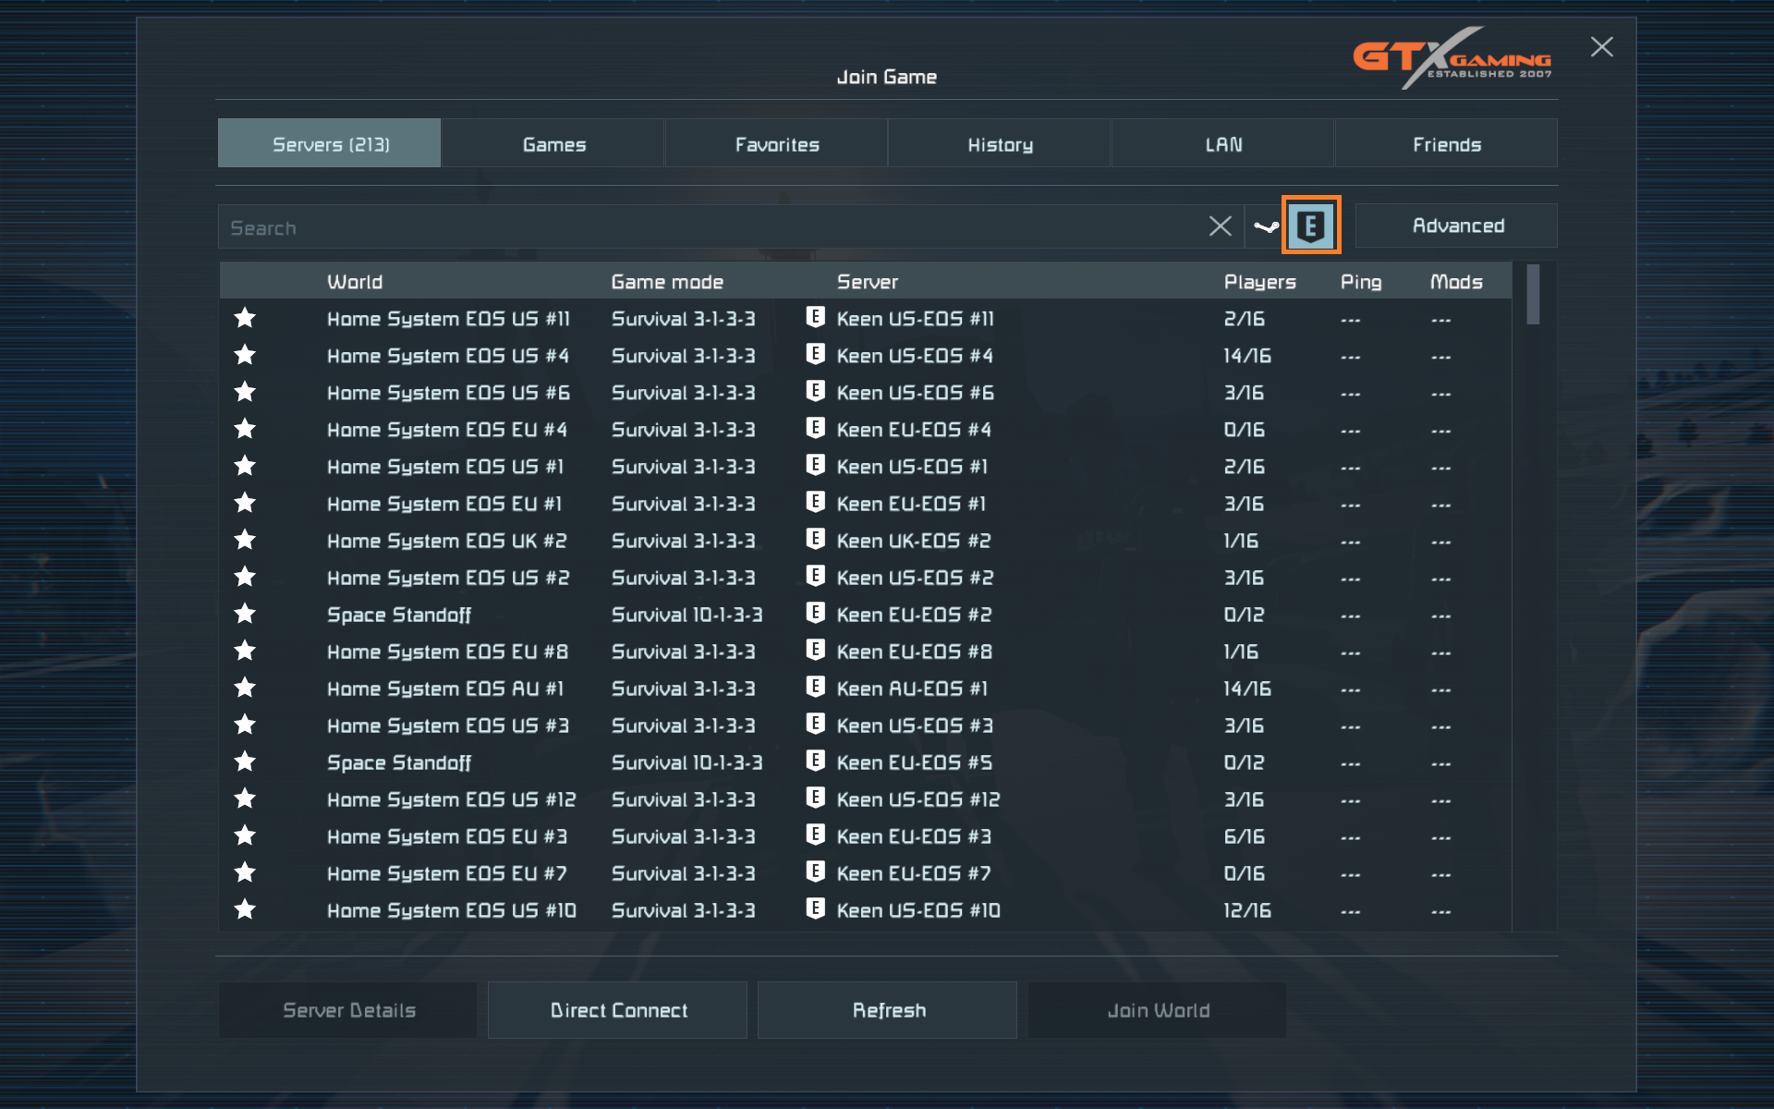Switch to the Favorites tab

point(777,144)
